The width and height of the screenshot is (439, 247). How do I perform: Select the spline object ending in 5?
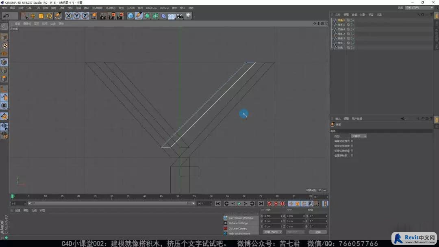[x=341, y=25]
